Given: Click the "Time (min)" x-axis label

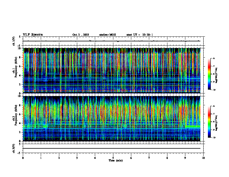Looking at the screenshot, I should tap(116, 161).
